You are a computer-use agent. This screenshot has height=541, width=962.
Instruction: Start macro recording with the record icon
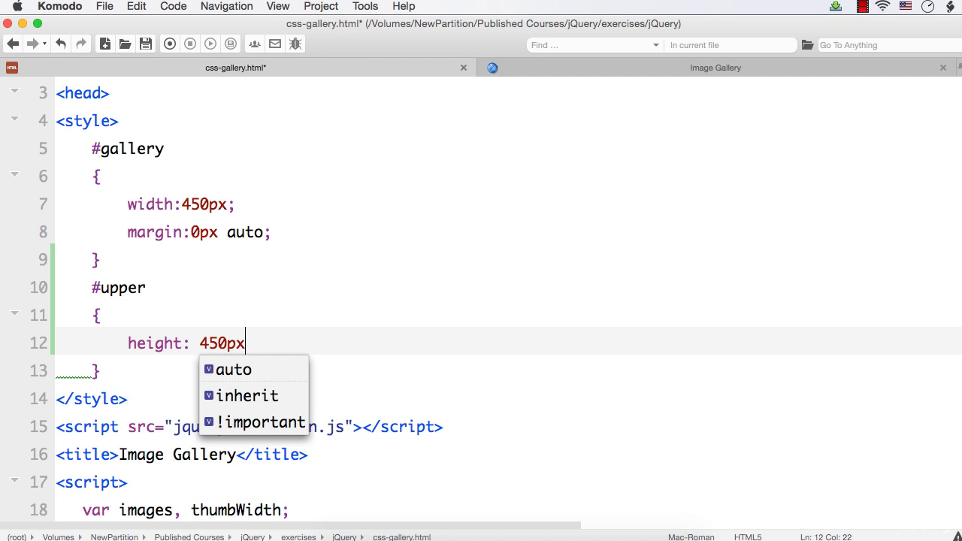click(x=170, y=44)
